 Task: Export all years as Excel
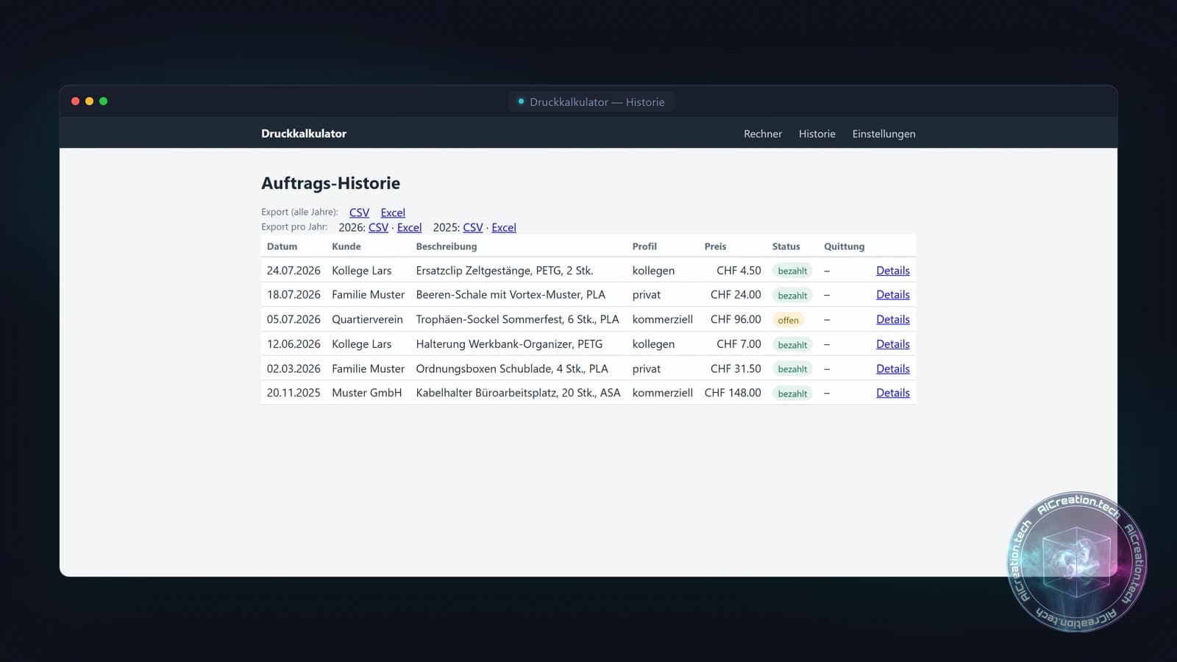pos(393,213)
